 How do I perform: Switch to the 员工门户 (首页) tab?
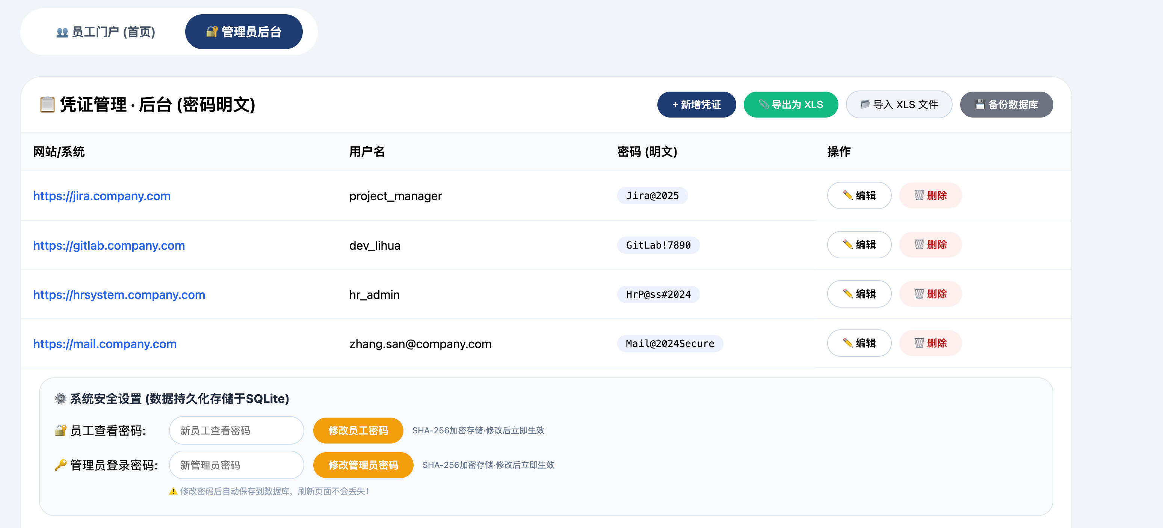[106, 32]
